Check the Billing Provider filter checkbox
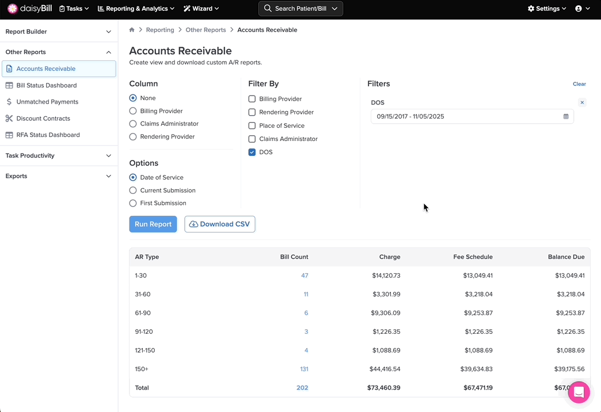Screen dimensions: 601x412 (252, 99)
